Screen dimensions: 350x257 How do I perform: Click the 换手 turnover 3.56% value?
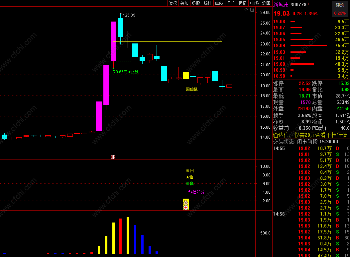tap(304, 116)
